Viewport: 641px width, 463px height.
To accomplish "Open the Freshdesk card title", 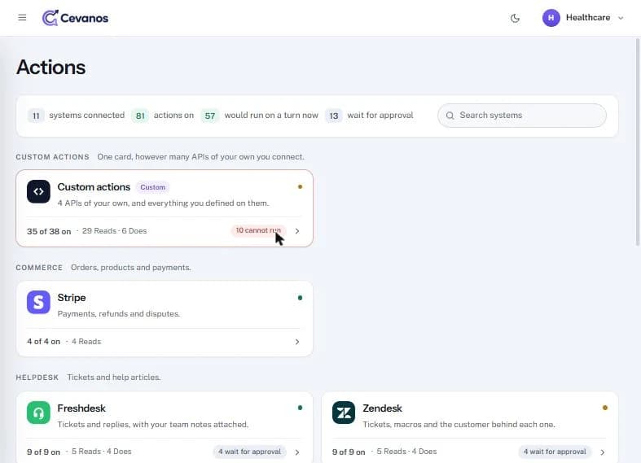I will pyautogui.click(x=81, y=408).
